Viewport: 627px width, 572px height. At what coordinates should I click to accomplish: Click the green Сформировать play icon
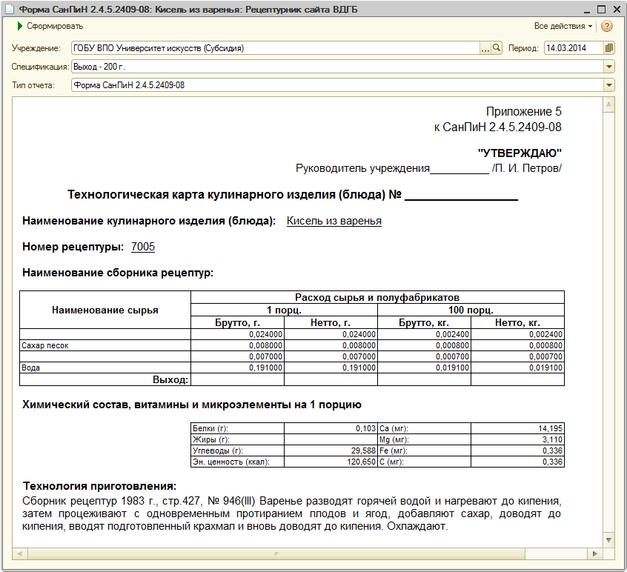[20, 27]
